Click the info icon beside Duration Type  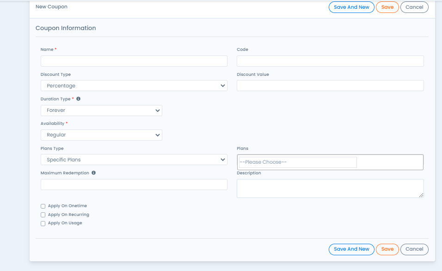78,98
